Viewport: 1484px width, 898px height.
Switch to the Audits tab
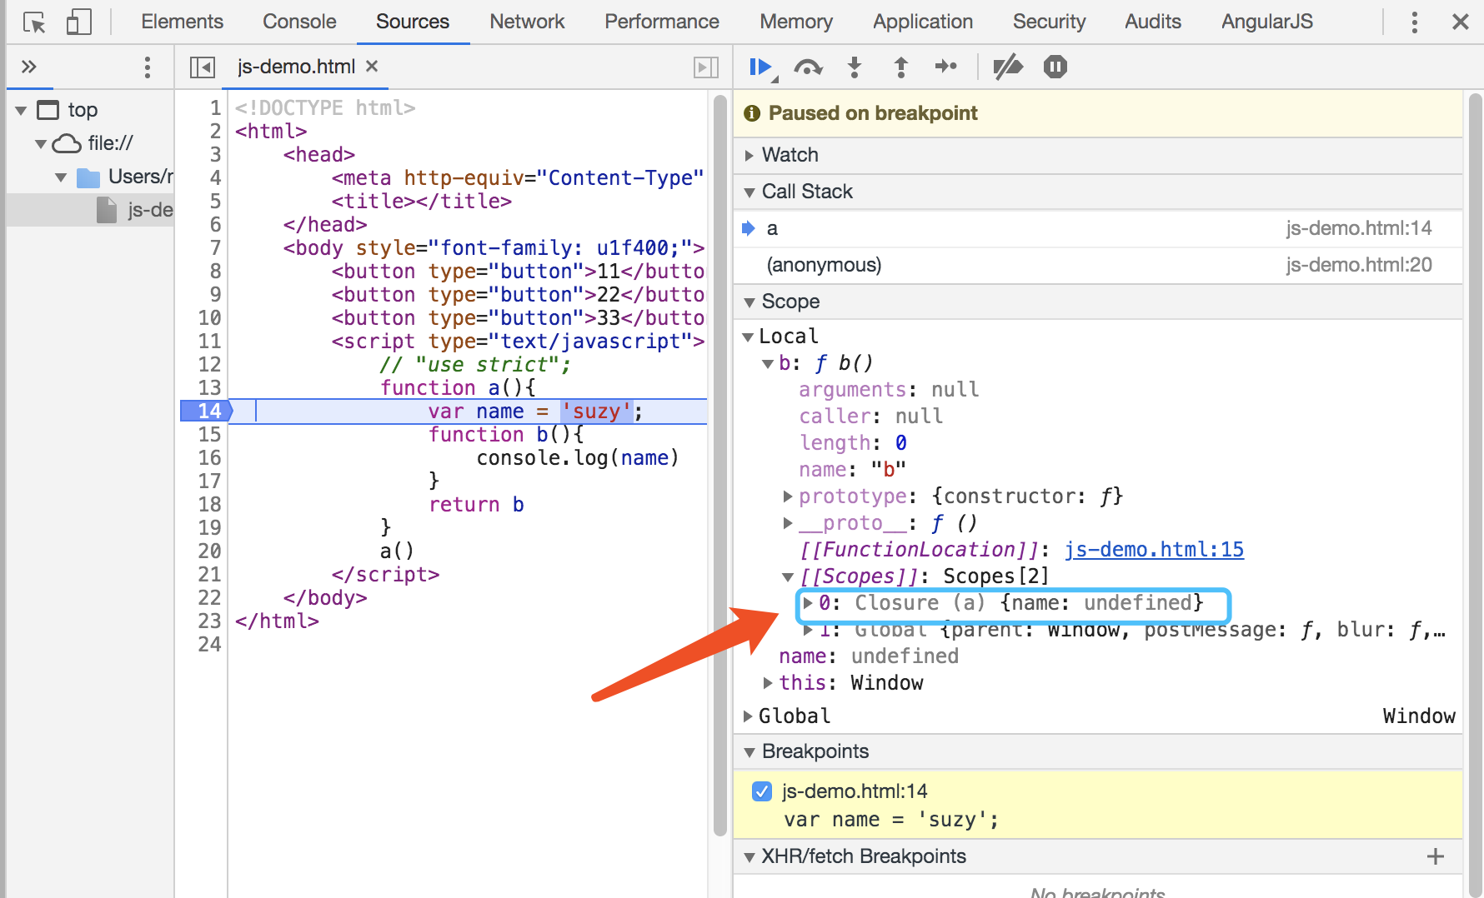tap(1153, 22)
